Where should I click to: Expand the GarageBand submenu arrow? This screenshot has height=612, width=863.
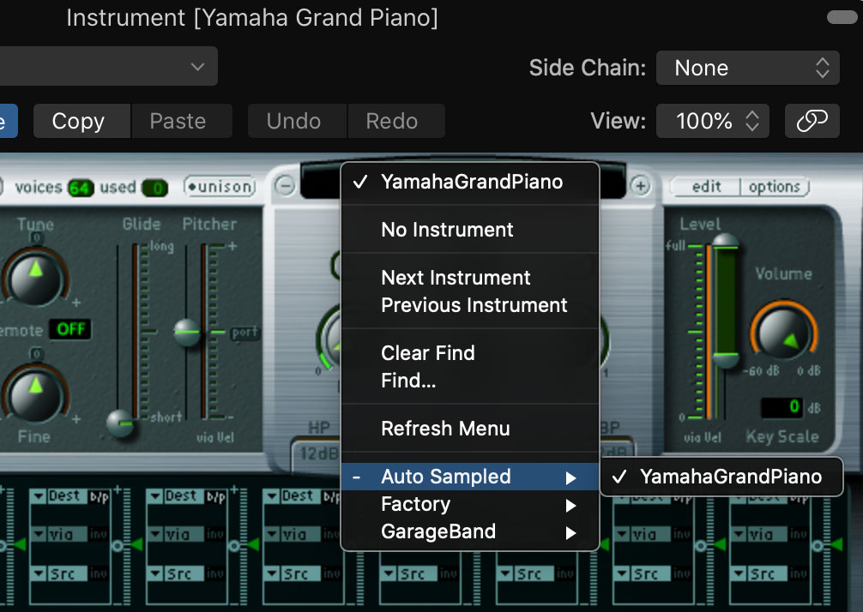570,533
